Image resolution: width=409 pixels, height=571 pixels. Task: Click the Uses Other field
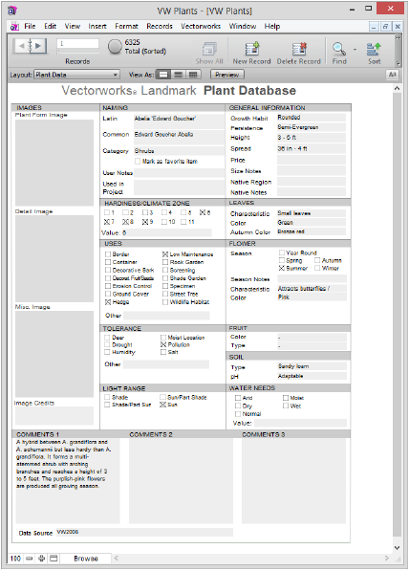[166, 316]
